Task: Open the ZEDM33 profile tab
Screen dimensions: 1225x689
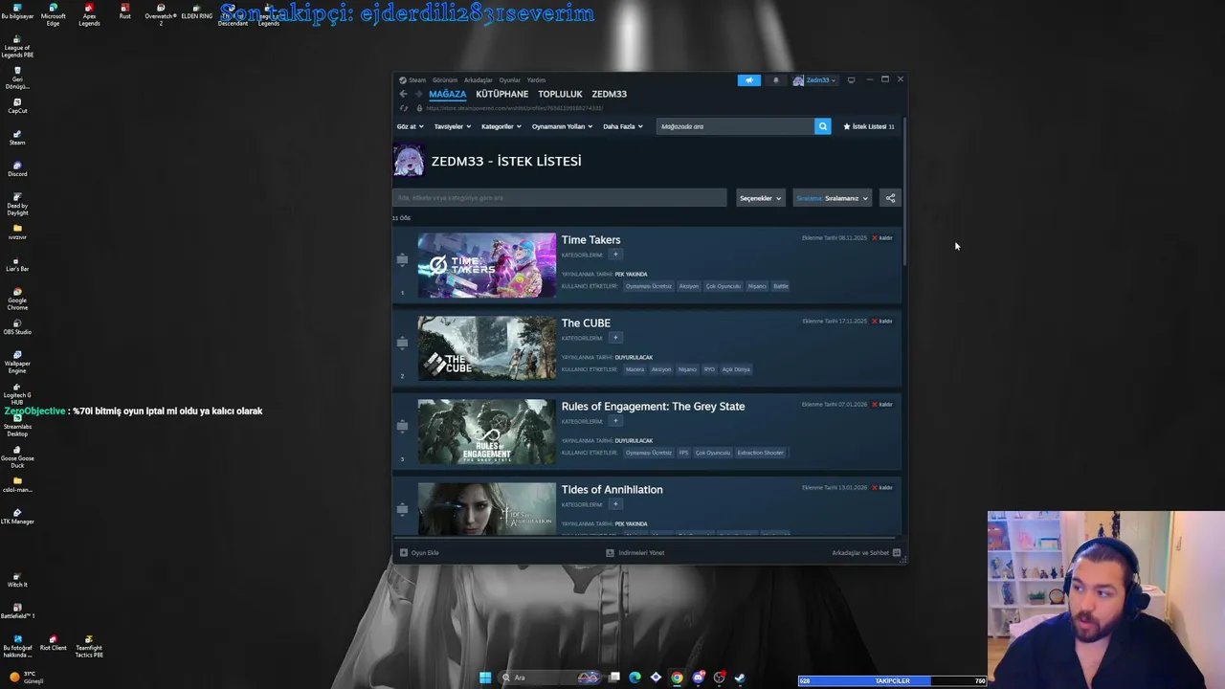Action: [610, 94]
